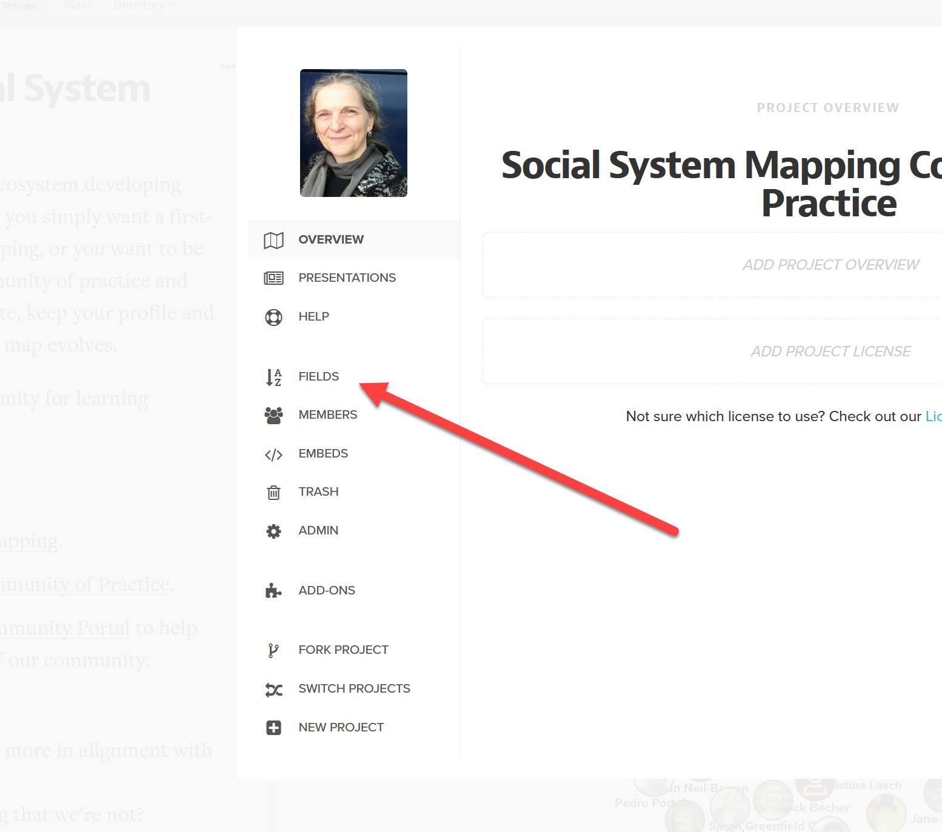Image resolution: width=942 pixels, height=832 pixels.
Task: Click the Help lifebuoy icon
Action: point(273,317)
